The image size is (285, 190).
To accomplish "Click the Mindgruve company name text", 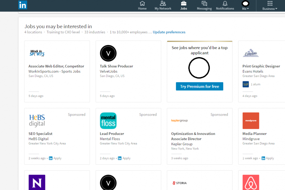I will coord(251,139).
